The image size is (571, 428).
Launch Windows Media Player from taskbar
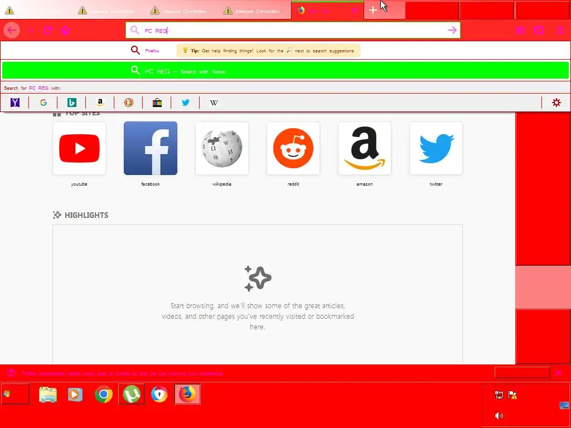click(75, 395)
